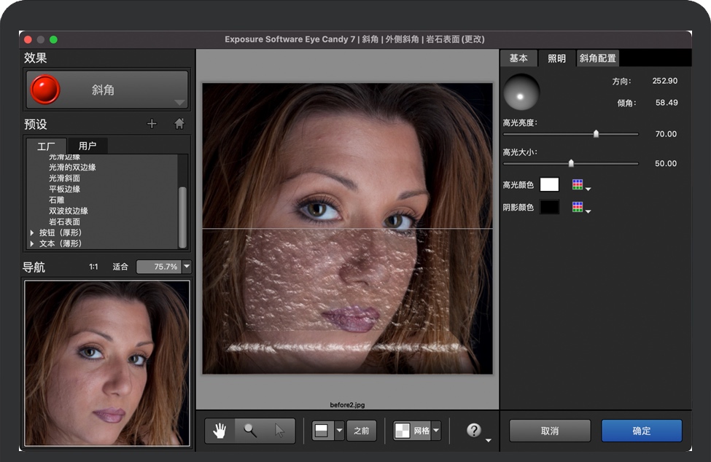This screenshot has width=711, height=462.
Task: Click the split preview view icon
Action: click(322, 431)
